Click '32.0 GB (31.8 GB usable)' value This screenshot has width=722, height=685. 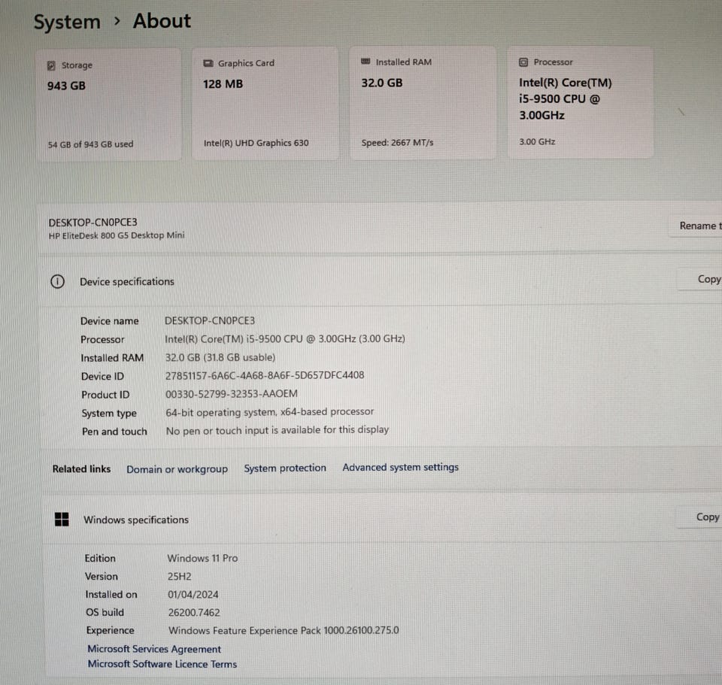click(220, 357)
